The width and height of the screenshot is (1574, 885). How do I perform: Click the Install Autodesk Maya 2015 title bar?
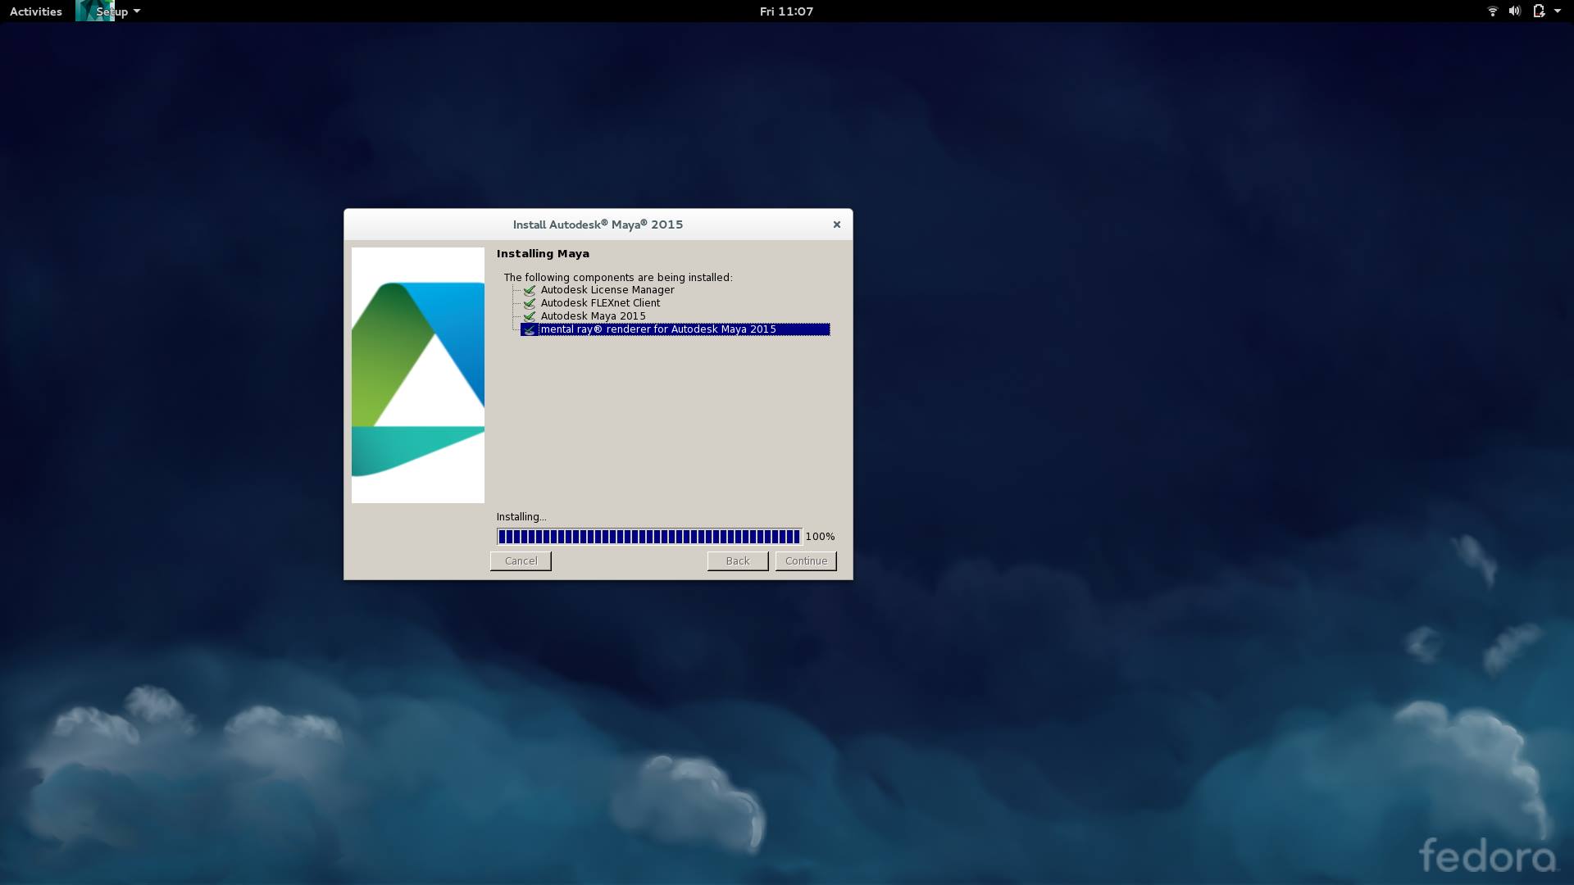click(598, 225)
